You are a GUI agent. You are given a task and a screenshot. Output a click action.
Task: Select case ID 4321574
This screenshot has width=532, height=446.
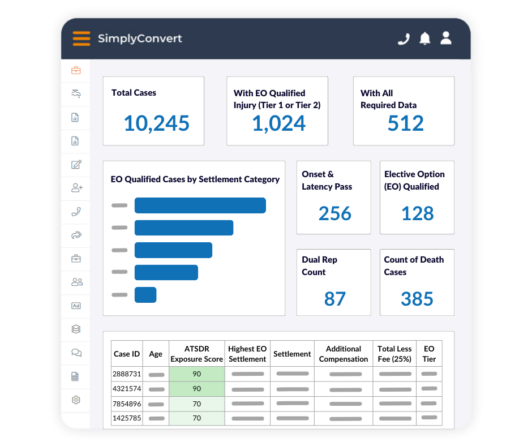pyautogui.click(x=127, y=389)
